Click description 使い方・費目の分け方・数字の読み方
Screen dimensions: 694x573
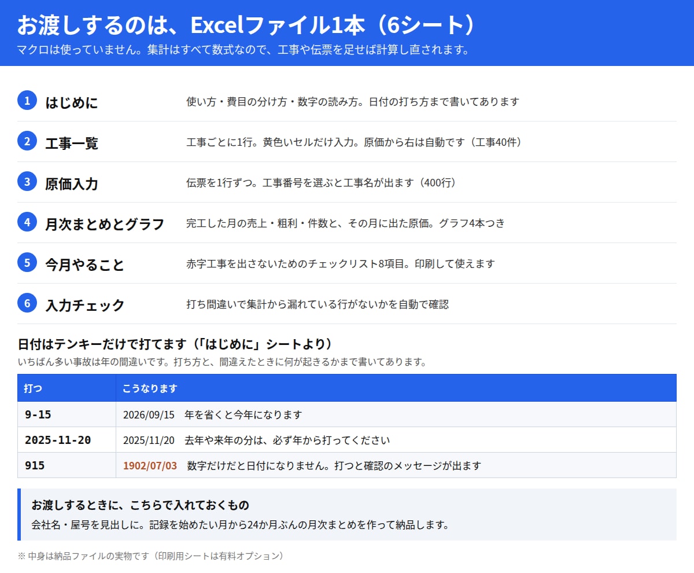point(353,102)
